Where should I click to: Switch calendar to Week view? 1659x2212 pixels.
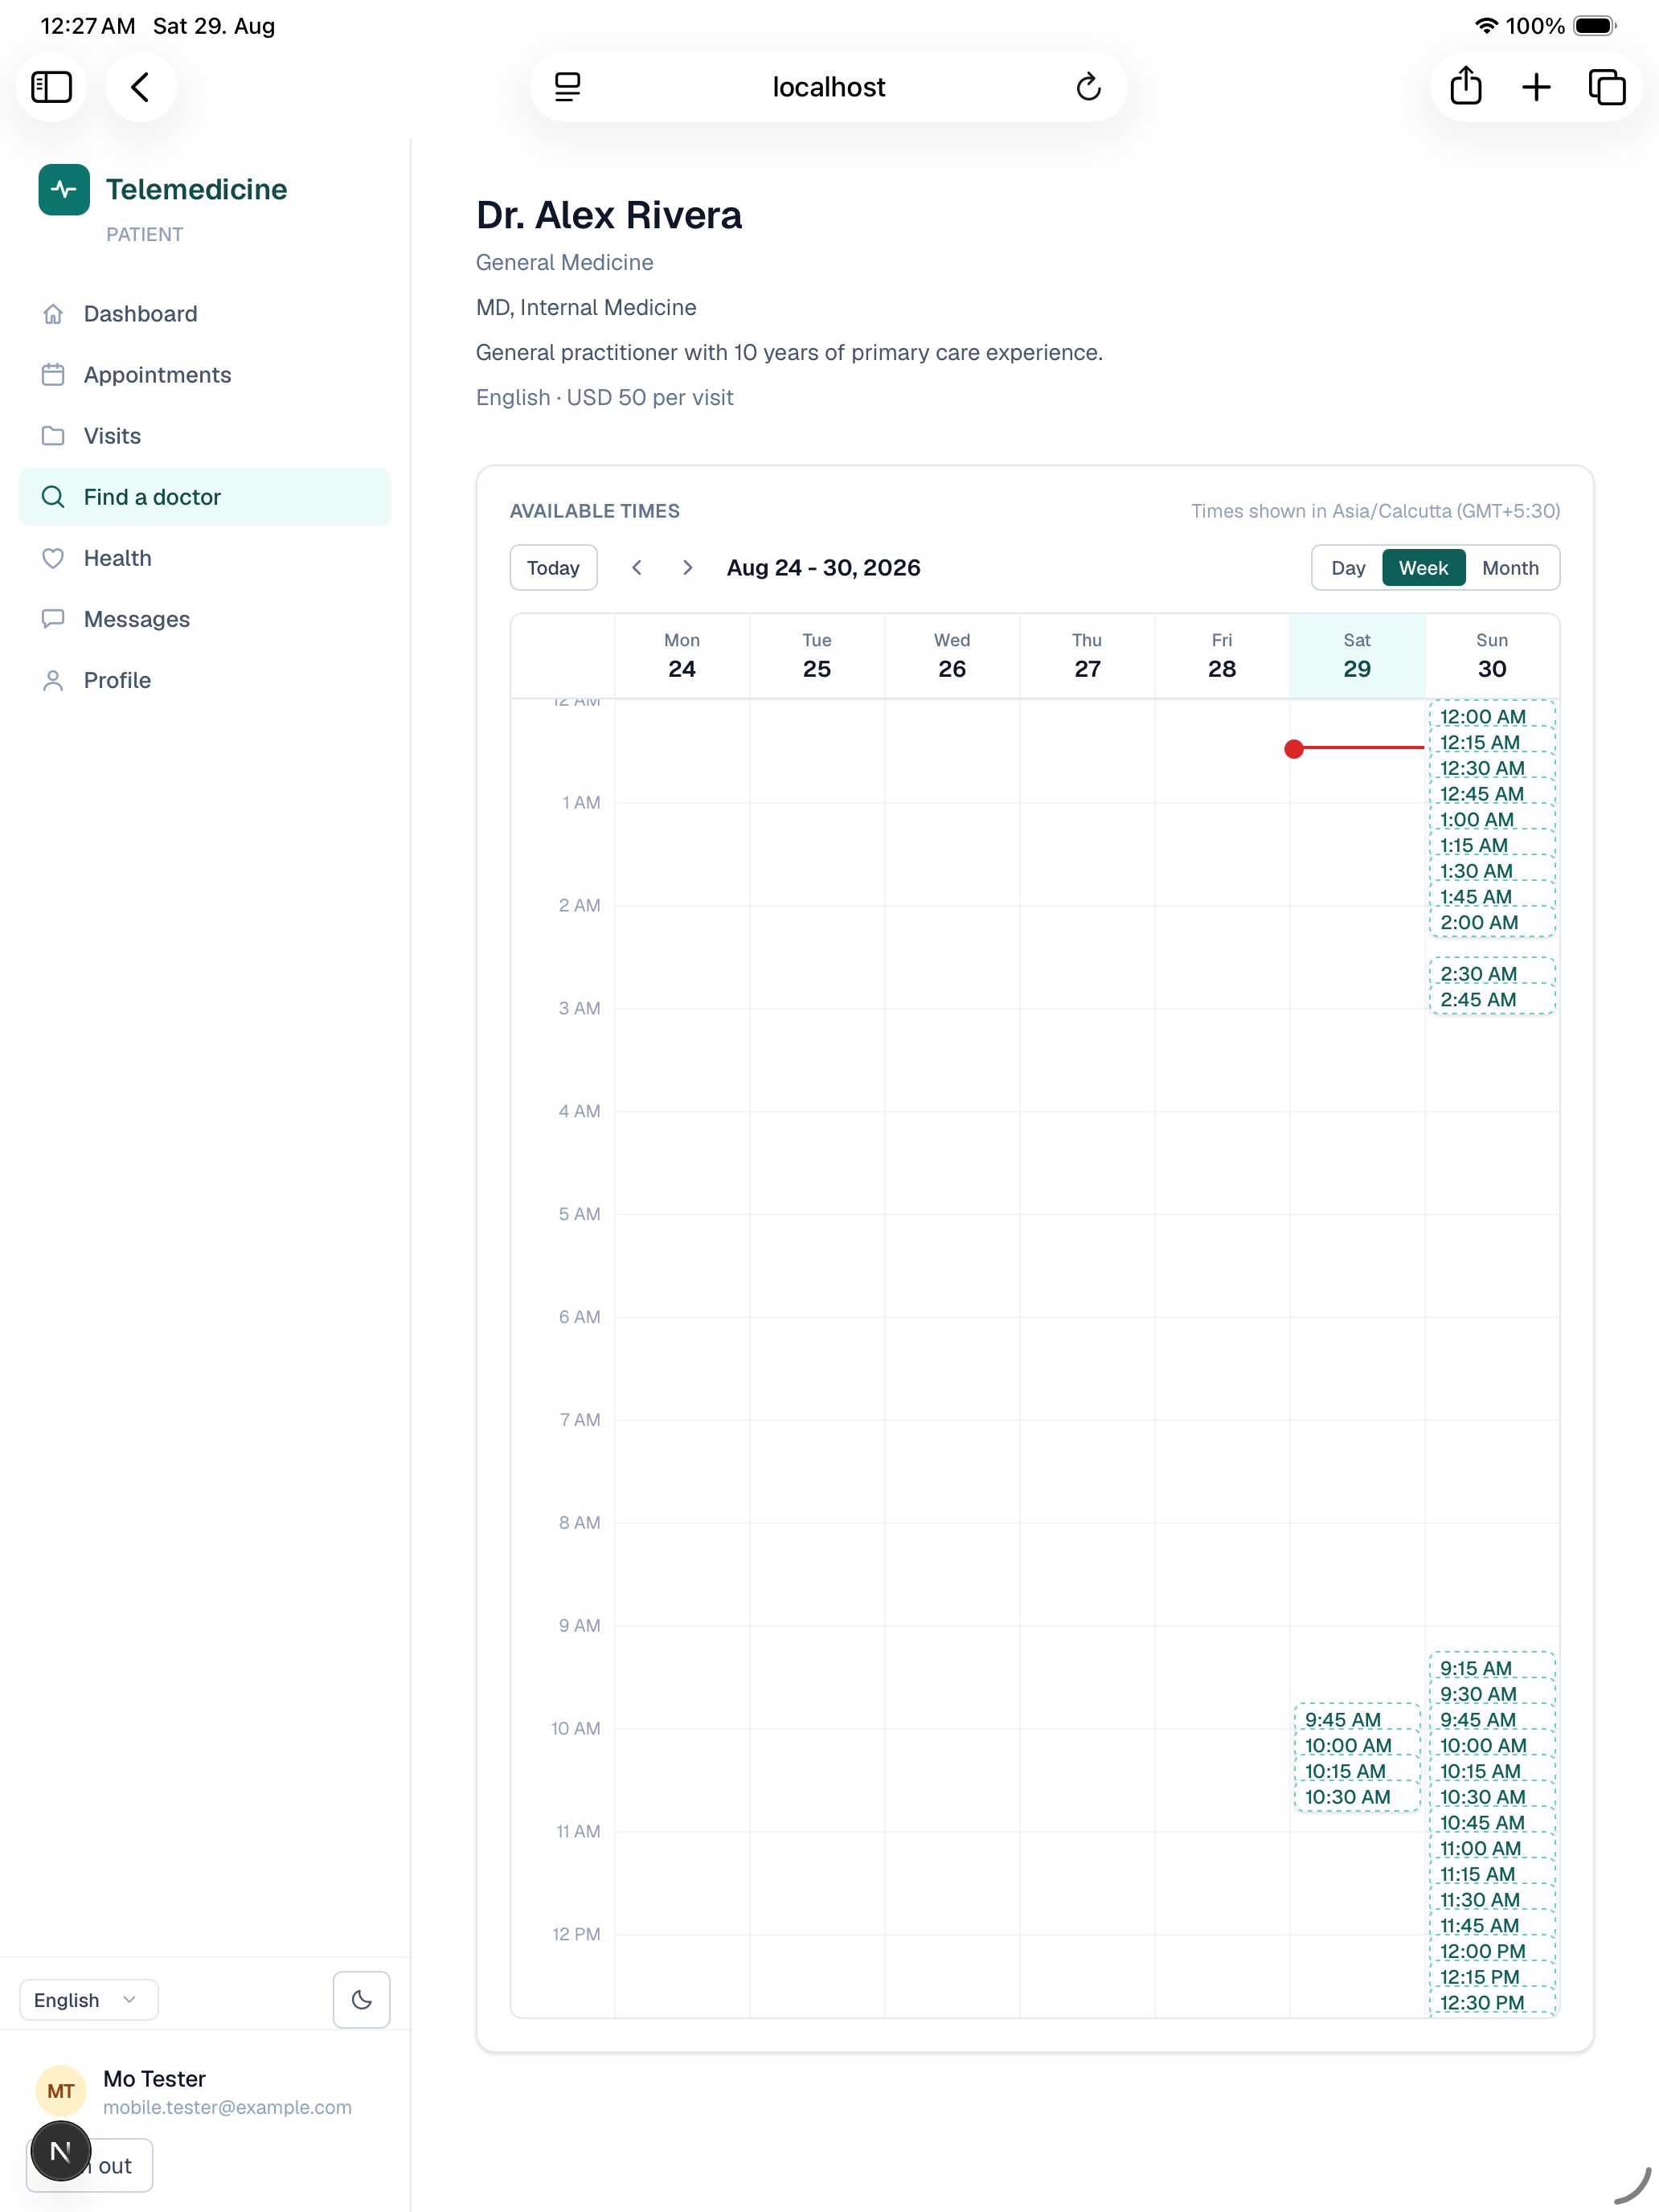tap(1423, 568)
